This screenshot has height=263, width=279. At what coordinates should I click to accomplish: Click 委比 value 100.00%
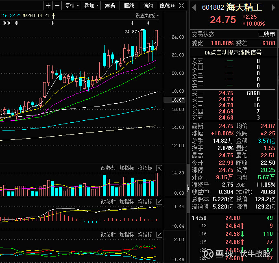click(x=222, y=43)
